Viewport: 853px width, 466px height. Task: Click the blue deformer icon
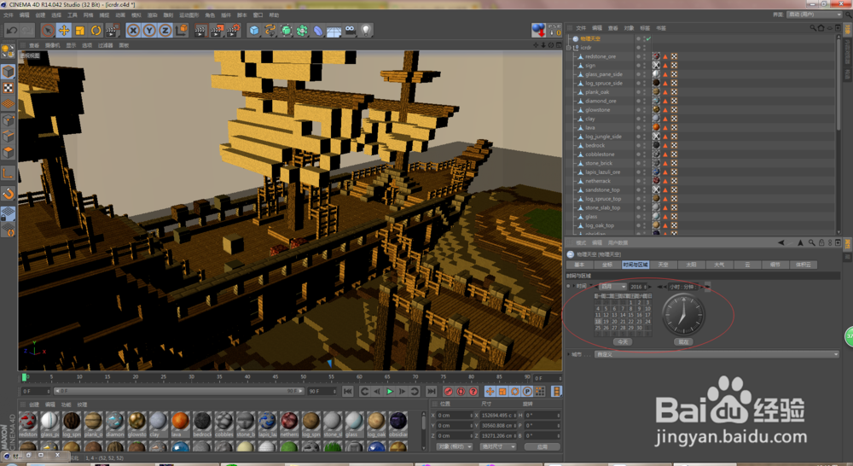[x=318, y=31]
